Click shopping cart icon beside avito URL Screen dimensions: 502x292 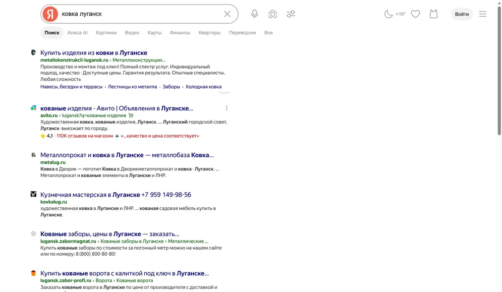[131, 115]
